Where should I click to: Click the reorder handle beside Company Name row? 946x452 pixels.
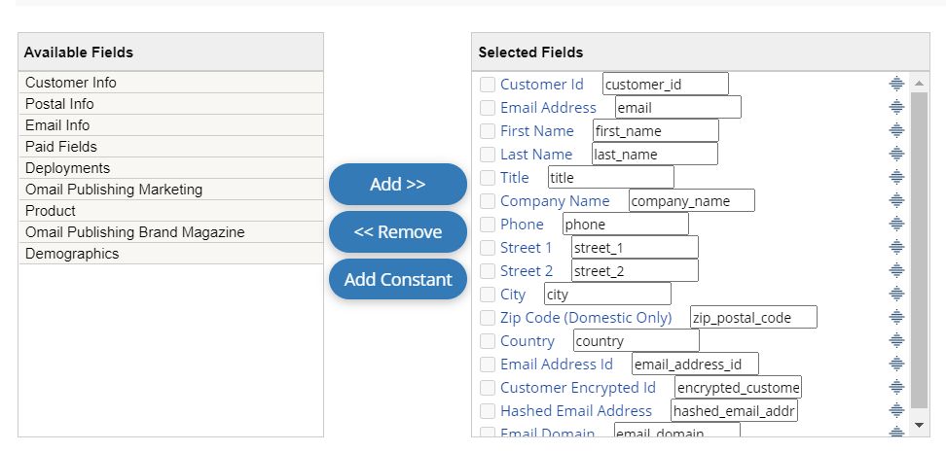pyautogui.click(x=896, y=200)
